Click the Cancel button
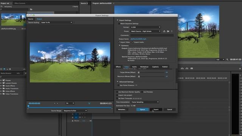242x136 pixels. (169, 110)
